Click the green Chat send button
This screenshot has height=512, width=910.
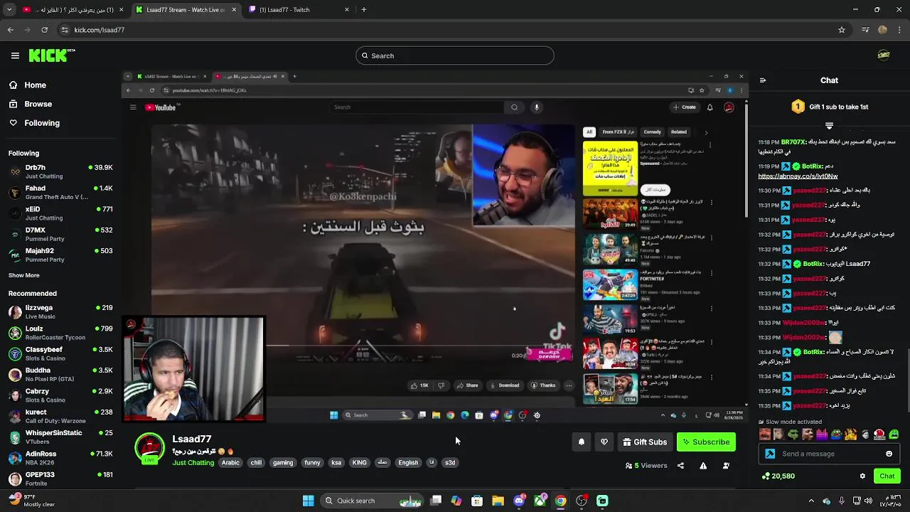coord(887,476)
